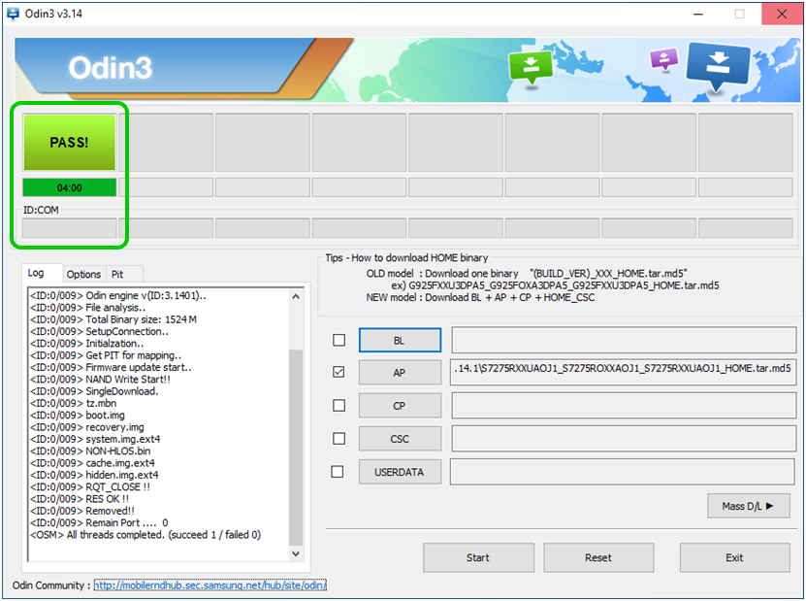Uncheck the AP file checkbox

point(338,372)
